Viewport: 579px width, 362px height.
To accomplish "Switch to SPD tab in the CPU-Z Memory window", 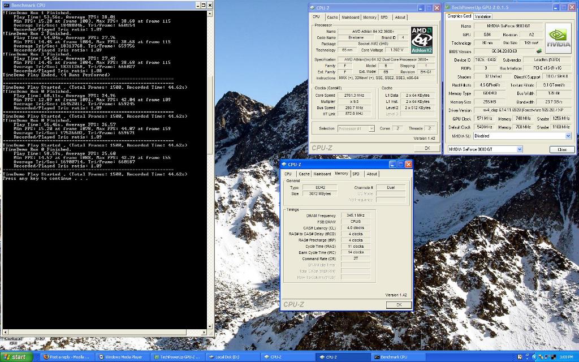I will click(356, 174).
